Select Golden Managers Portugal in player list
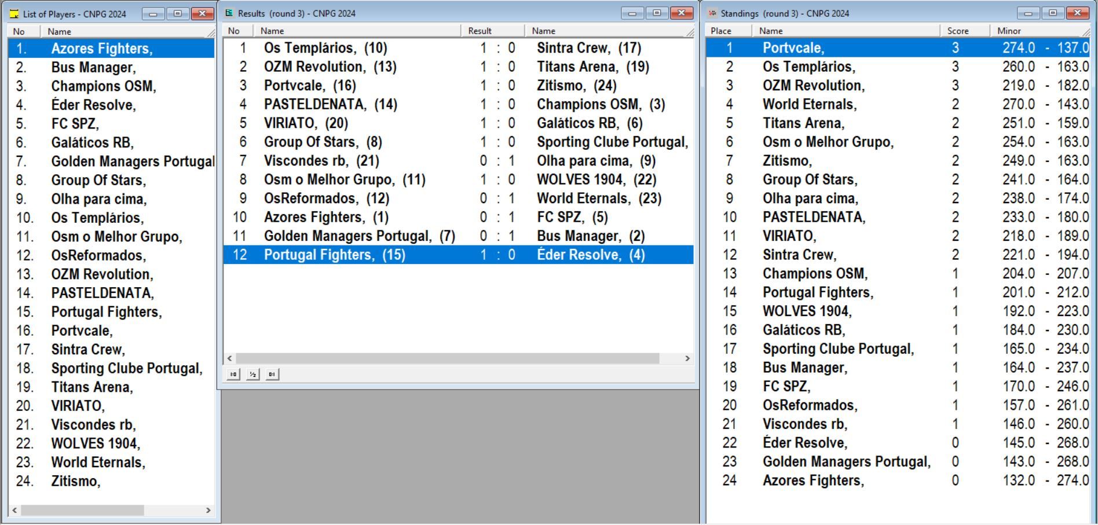 111,161
